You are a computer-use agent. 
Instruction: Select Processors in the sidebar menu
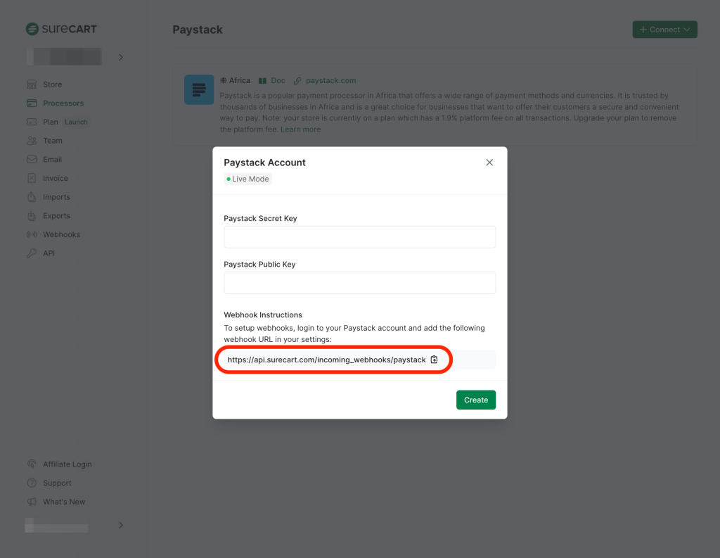coord(62,103)
